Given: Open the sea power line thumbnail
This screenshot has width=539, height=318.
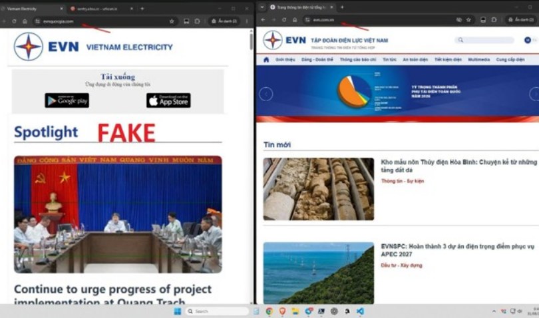Looking at the screenshot, I should pos(319,273).
